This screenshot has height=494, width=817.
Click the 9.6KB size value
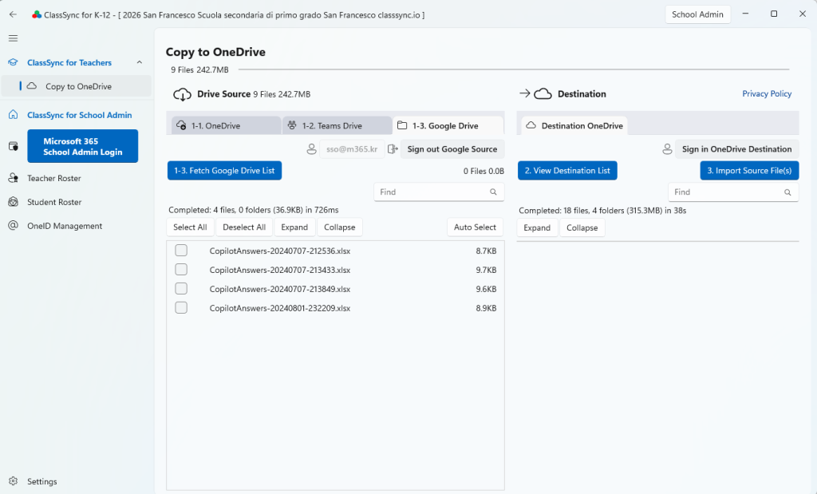tap(486, 289)
